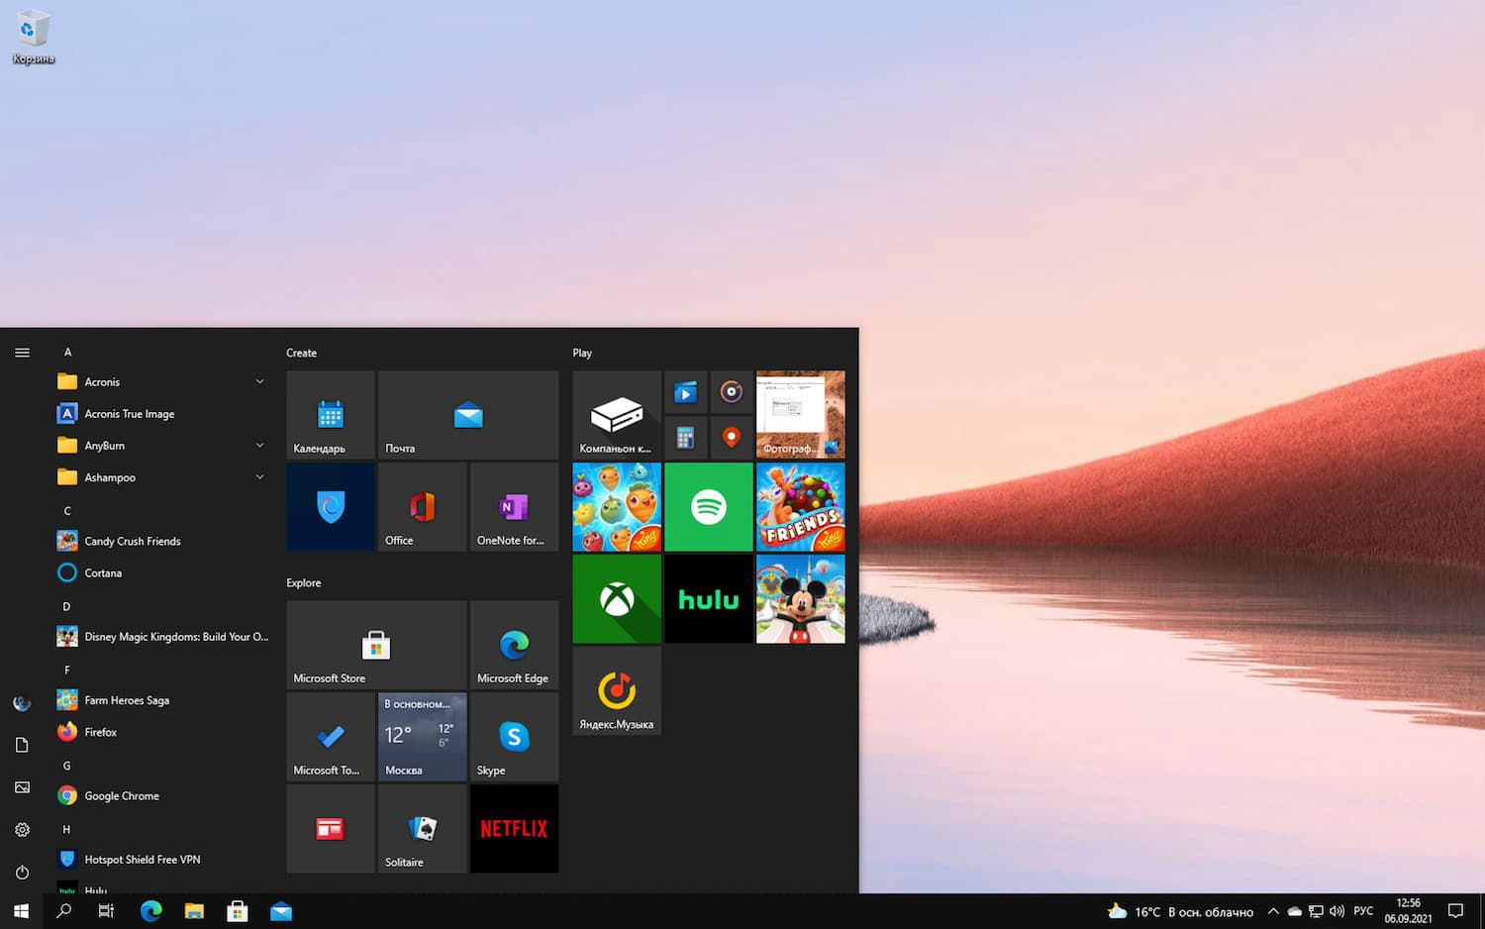1485x929 pixels.
Task: Launch the Movies & TV small tile
Action: (x=685, y=392)
